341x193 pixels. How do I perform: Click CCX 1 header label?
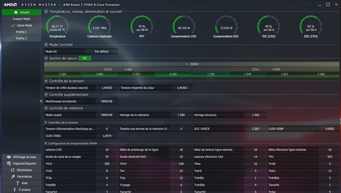[256, 70]
